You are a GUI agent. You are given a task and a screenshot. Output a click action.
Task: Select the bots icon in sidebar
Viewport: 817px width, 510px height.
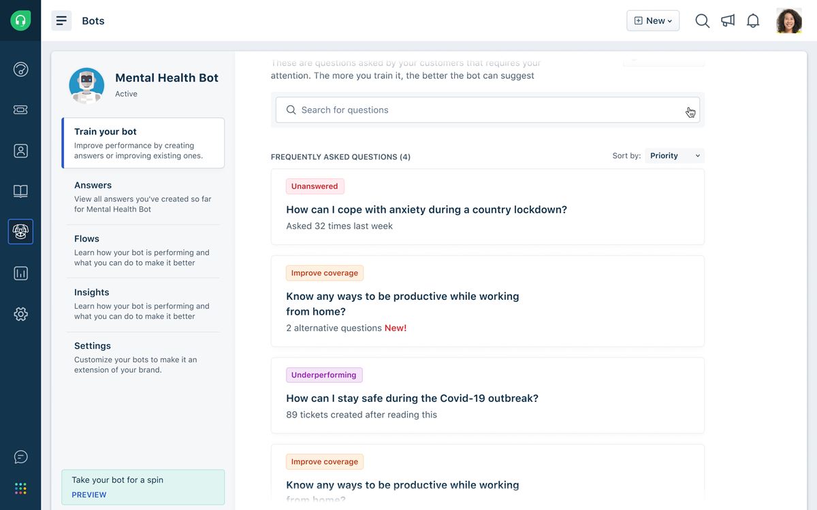[x=20, y=232]
